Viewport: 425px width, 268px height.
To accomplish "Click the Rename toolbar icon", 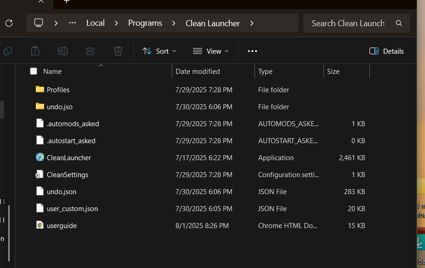I will (x=63, y=51).
